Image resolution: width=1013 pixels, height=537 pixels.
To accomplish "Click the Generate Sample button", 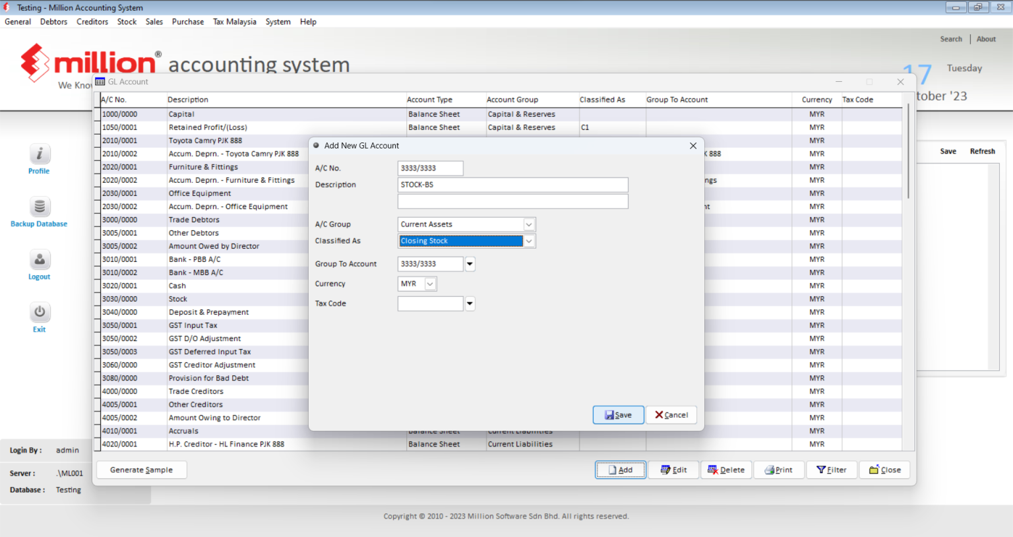I will tap(142, 470).
